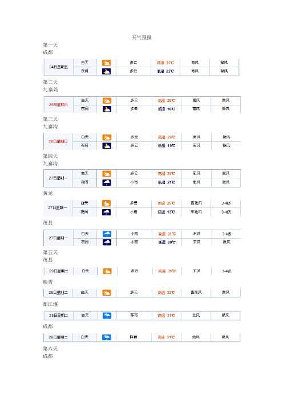Click the sun-cloud icon beside 高温 25℃
The width and height of the screenshot is (283, 400).
pos(106,203)
